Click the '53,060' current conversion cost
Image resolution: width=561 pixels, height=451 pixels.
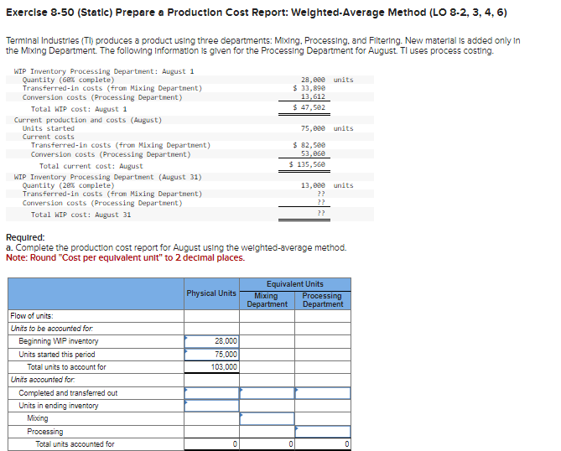point(313,153)
